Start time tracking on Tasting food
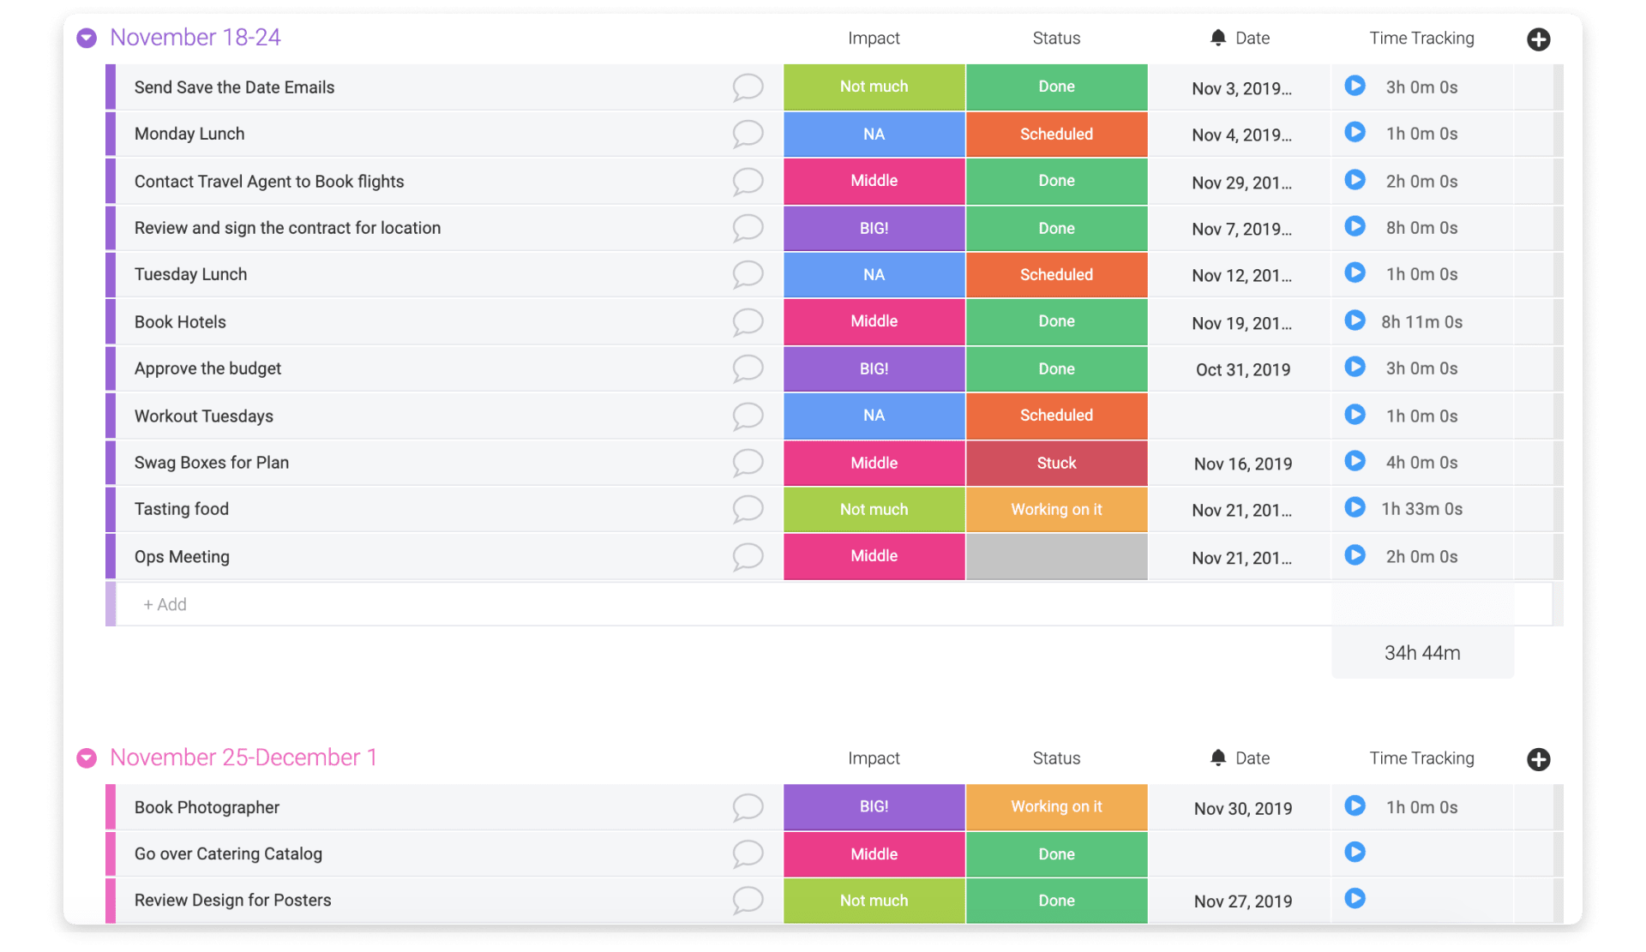Viewport: 1646px width, 952px height. [1355, 507]
